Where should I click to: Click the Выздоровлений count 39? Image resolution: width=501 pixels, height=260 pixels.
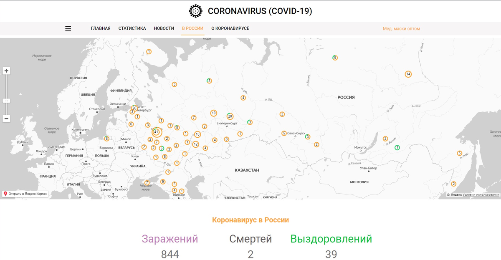(x=331, y=254)
